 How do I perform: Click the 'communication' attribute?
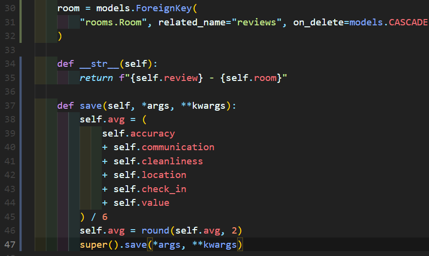point(178,147)
